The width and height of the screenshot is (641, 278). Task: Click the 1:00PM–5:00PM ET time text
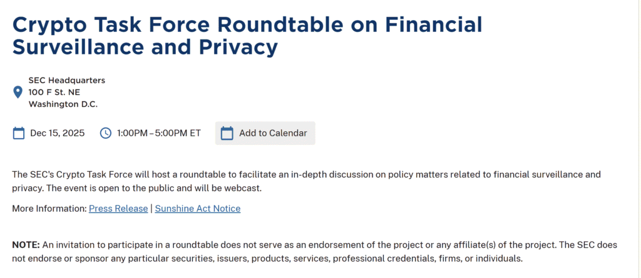[x=158, y=133]
